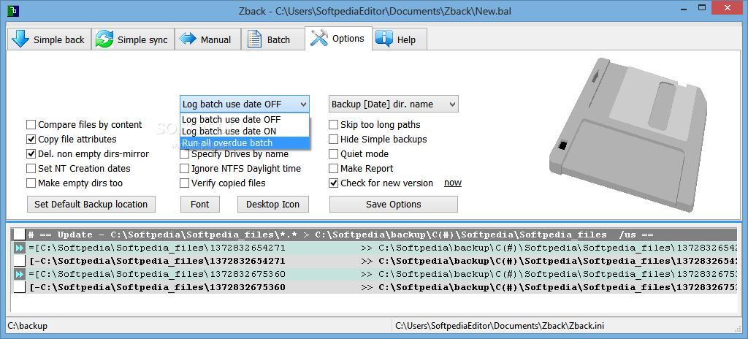
Task: Open the Font button
Action: click(x=200, y=204)
